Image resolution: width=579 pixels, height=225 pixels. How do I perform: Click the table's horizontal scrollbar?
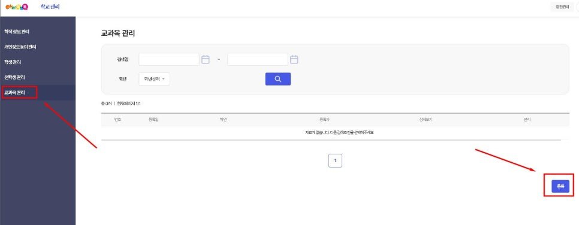point(331,140)
